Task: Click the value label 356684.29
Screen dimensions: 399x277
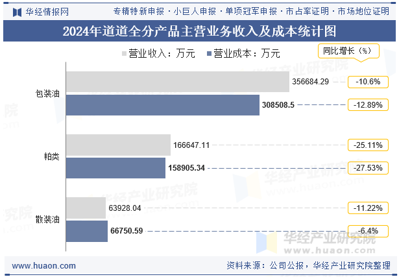Action: click(311, 82)
